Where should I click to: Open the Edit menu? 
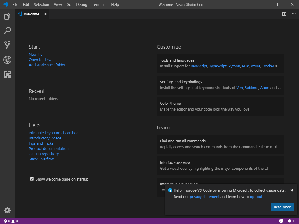click(26, 4)
